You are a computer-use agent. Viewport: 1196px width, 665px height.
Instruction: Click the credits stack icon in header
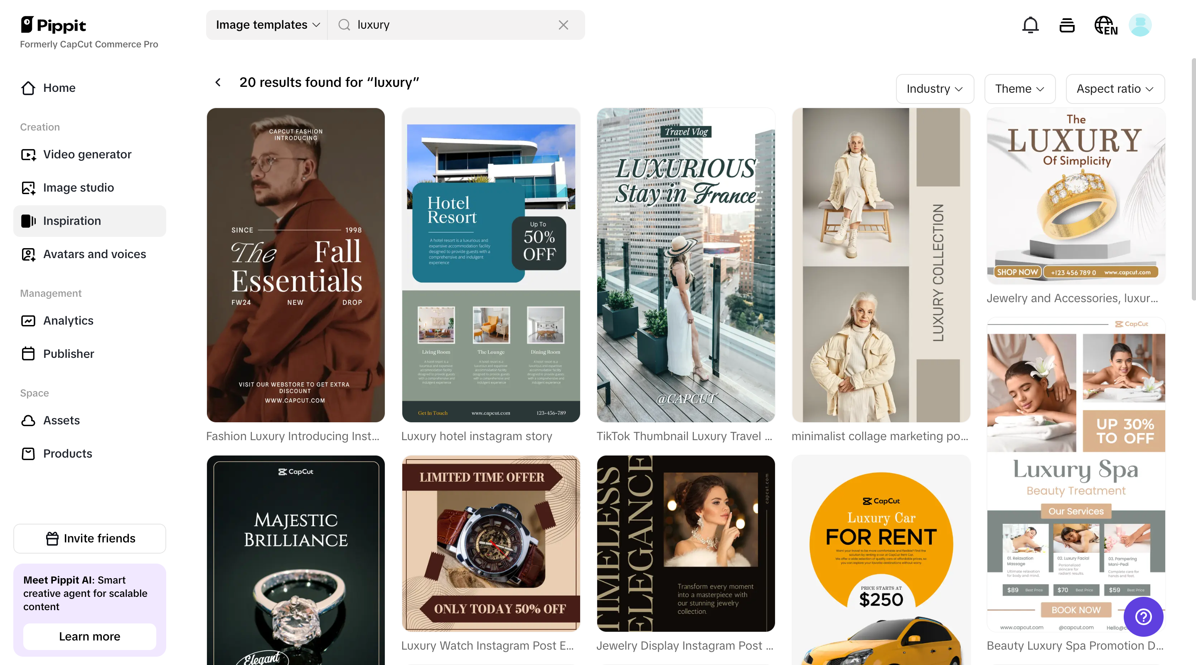(1067, 25)
